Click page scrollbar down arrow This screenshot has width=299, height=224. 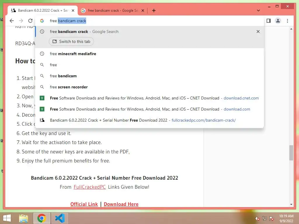291,204
